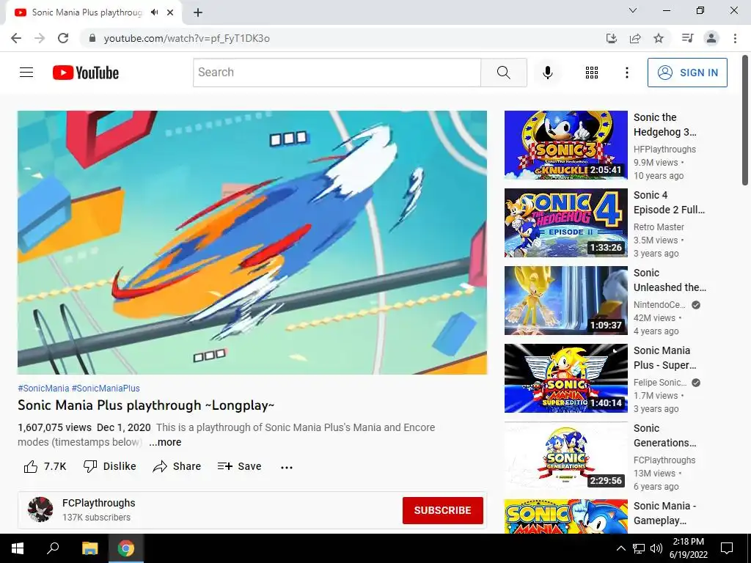Open the Sonic 4 Episode 2 title

669,202
